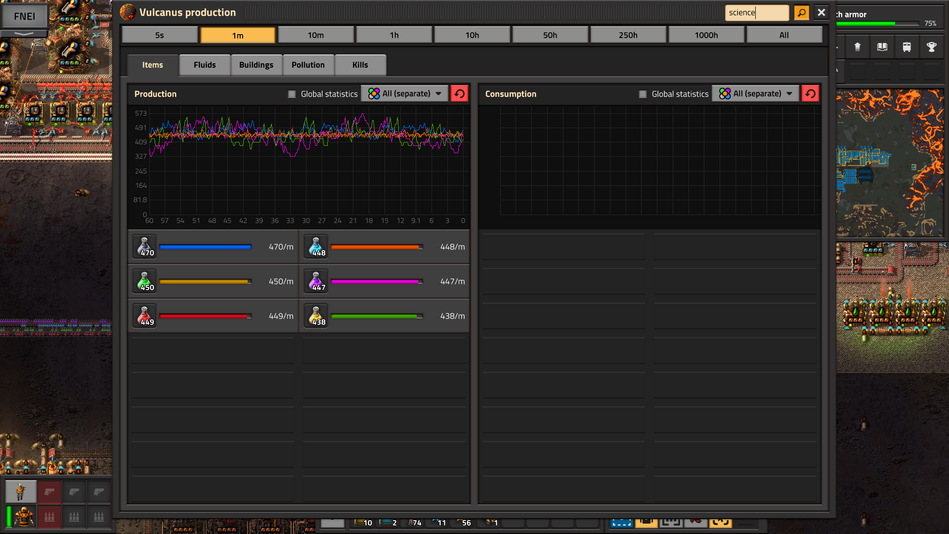Open Production All (separate) dropdown

404,93
